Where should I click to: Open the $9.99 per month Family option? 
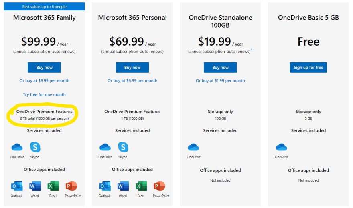tap(45, 80)
